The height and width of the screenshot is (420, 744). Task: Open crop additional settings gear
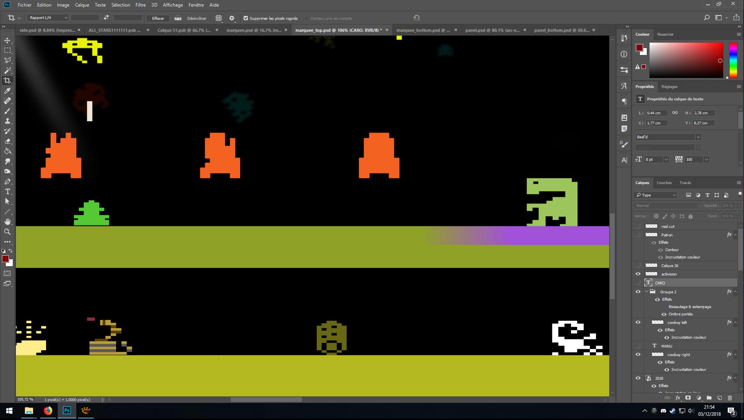point(232,18)
